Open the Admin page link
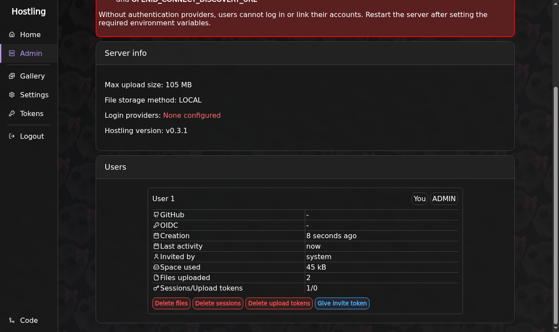This screenshot has width=559, height=332. tap(29, 53)
